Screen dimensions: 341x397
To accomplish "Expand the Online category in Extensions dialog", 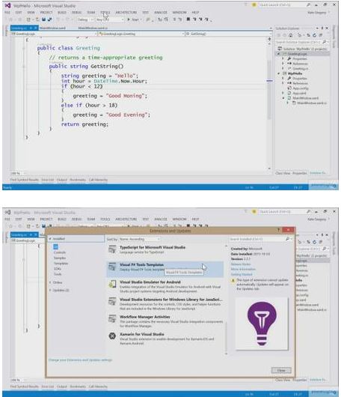I will (x=50, y=282).
